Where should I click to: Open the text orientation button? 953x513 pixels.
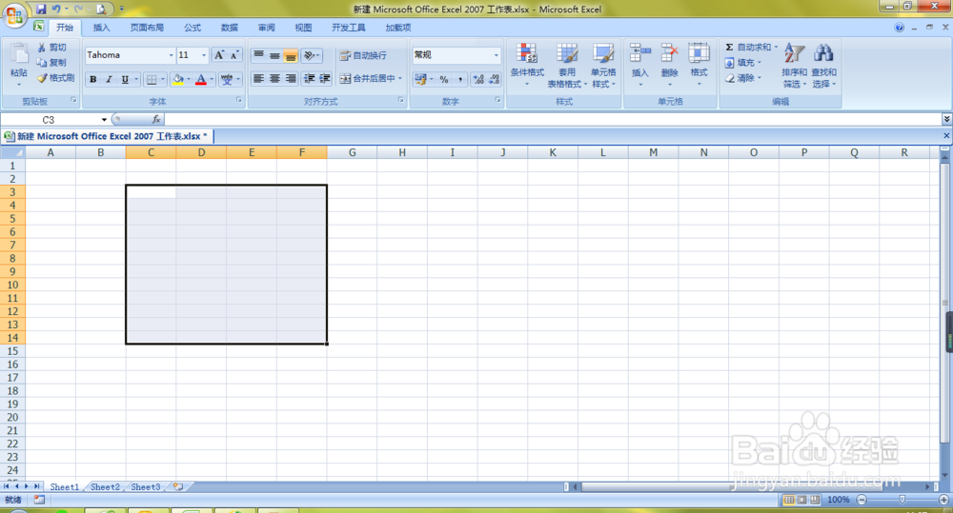click(x=312, y=55)
